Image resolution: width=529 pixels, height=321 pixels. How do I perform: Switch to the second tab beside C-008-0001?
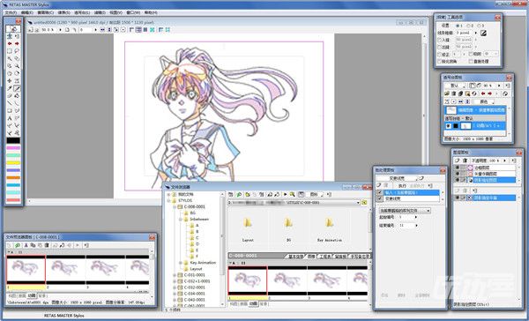[x=310, y=257]
